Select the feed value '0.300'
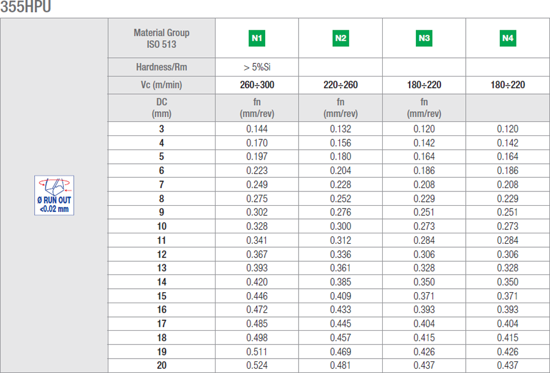The height and width of the screenshot is (373, 550). [x=340, y=226]
